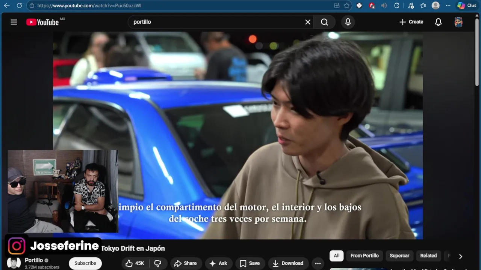Open the more actions ellipsis under the video

coord(318,263)
